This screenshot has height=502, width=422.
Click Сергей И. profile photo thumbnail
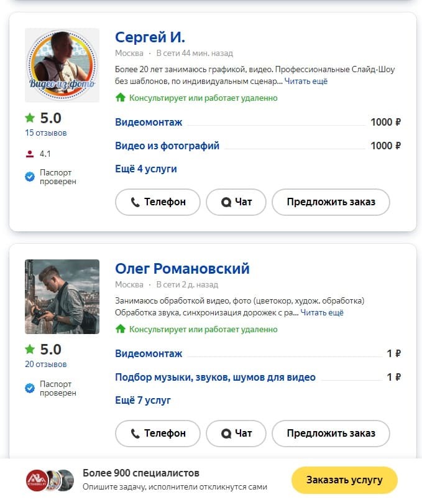[x=62, y=65]
